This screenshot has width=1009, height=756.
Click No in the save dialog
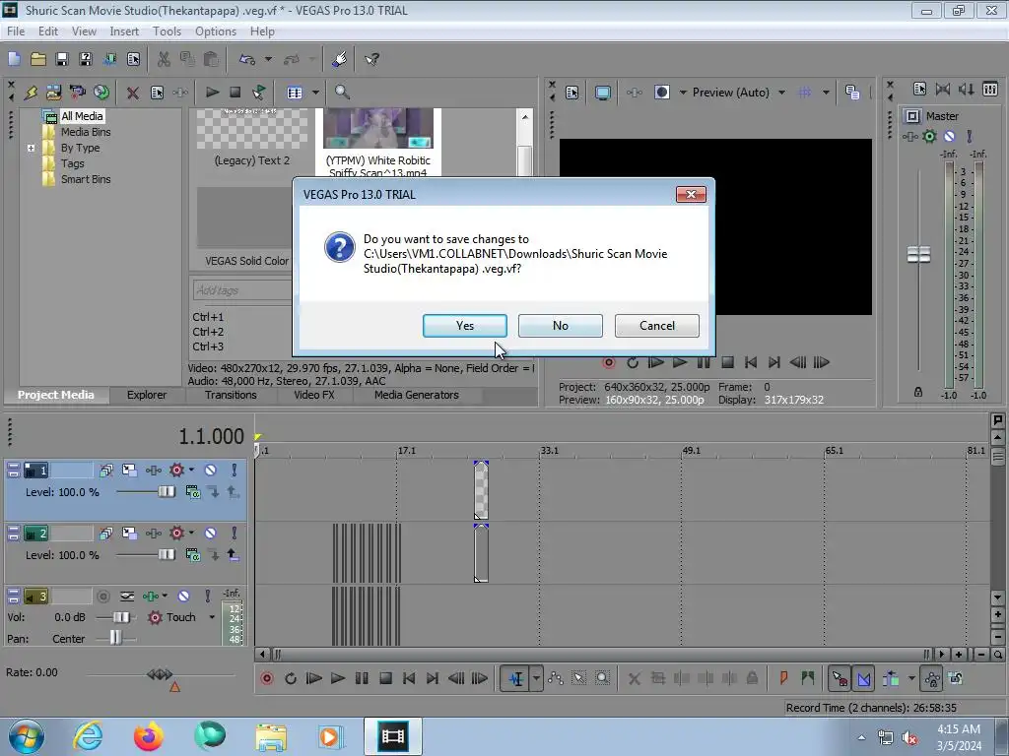click(x=561, y=326)
